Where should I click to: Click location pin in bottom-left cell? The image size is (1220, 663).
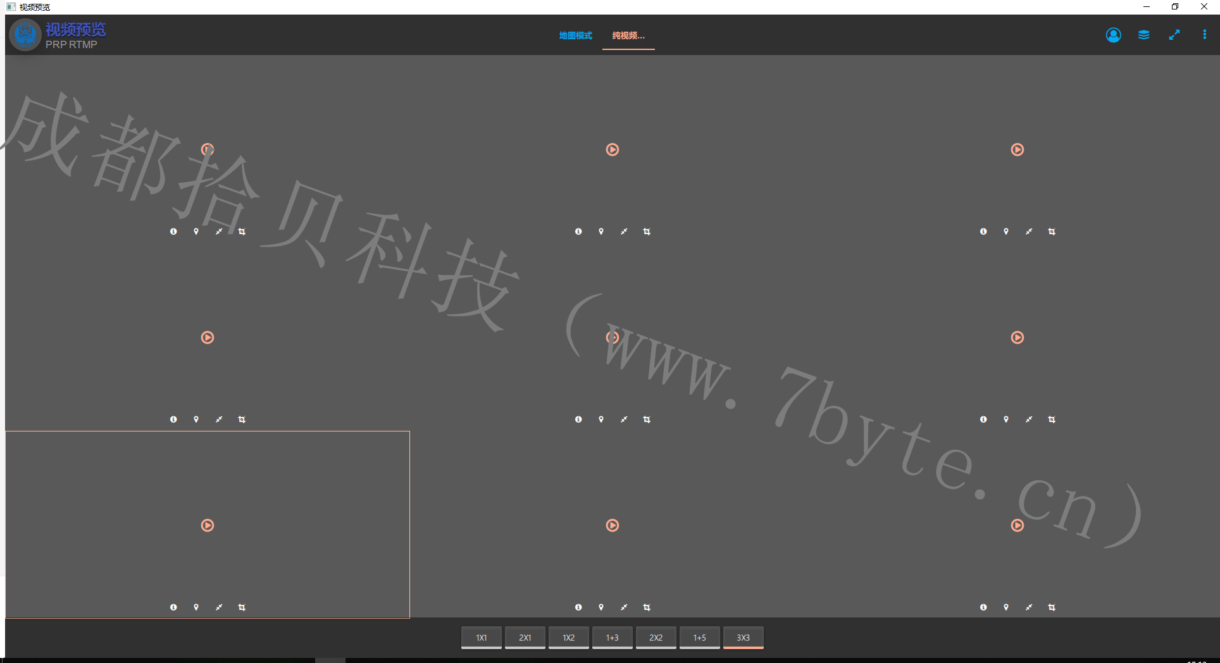pos(196,607)
